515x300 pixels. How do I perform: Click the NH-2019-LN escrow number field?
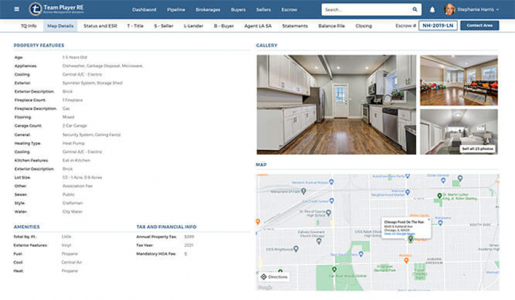point(438,25)
